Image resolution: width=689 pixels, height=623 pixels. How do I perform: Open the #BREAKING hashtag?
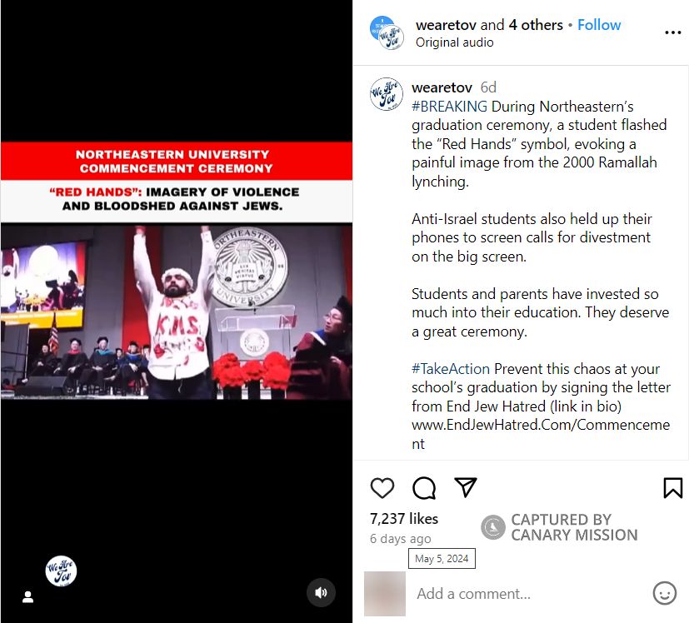(x=449, y=107)
